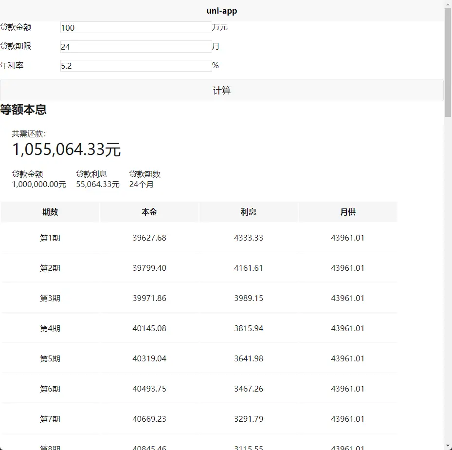Click the total repayment 1,055,064.33元
Screen dimensions: 452x450
tap(66, 150)
